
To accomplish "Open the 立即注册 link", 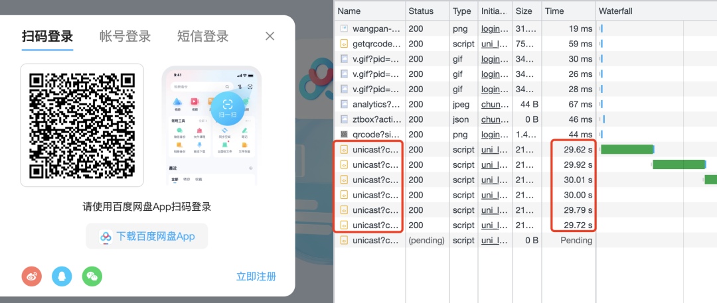I will tap(256, 276).
